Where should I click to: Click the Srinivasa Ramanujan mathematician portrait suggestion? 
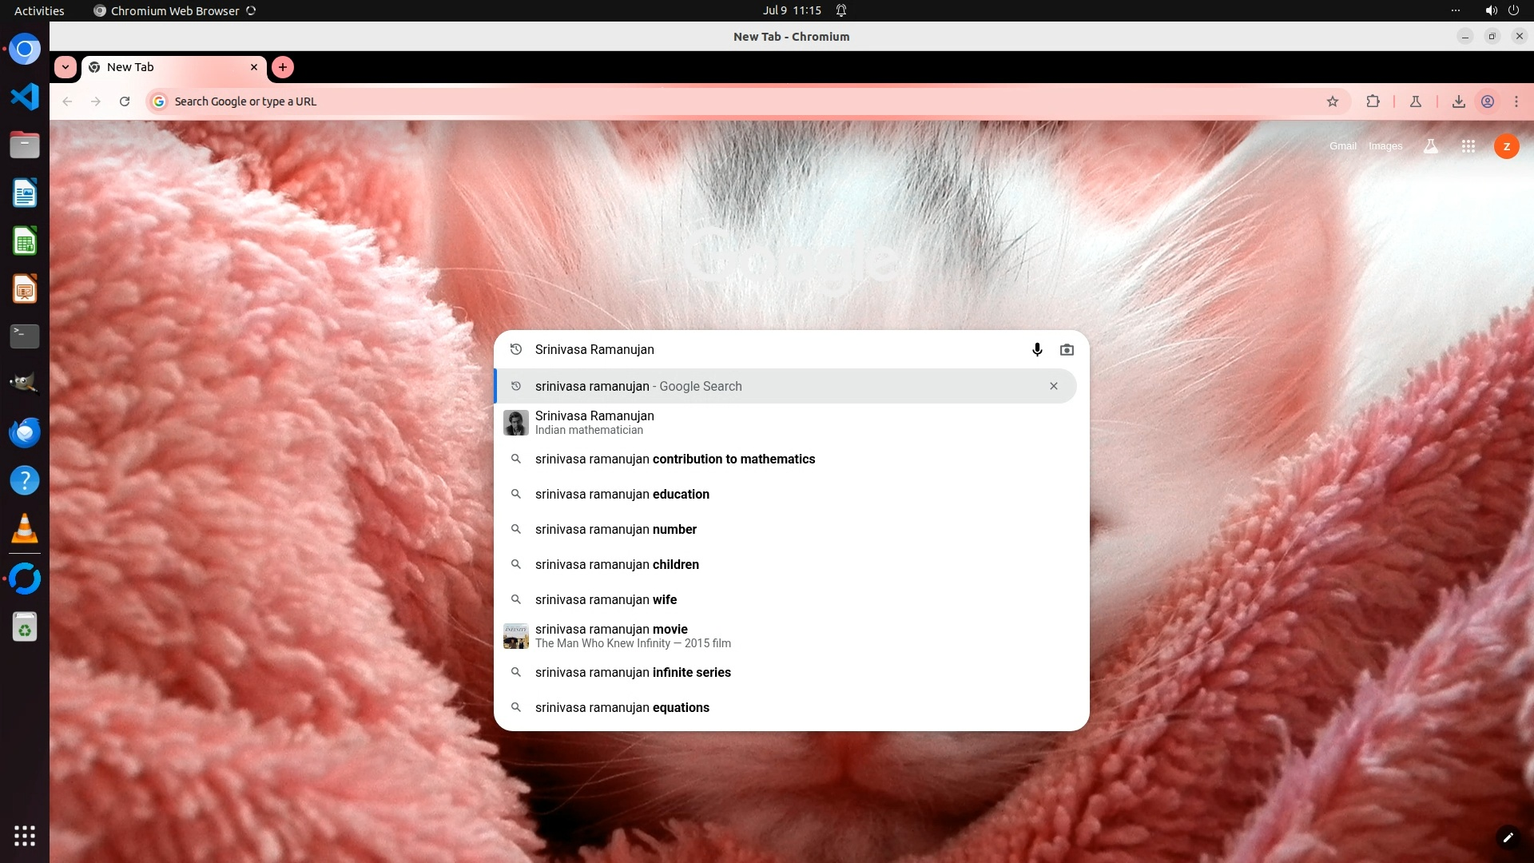pos(594,423)
